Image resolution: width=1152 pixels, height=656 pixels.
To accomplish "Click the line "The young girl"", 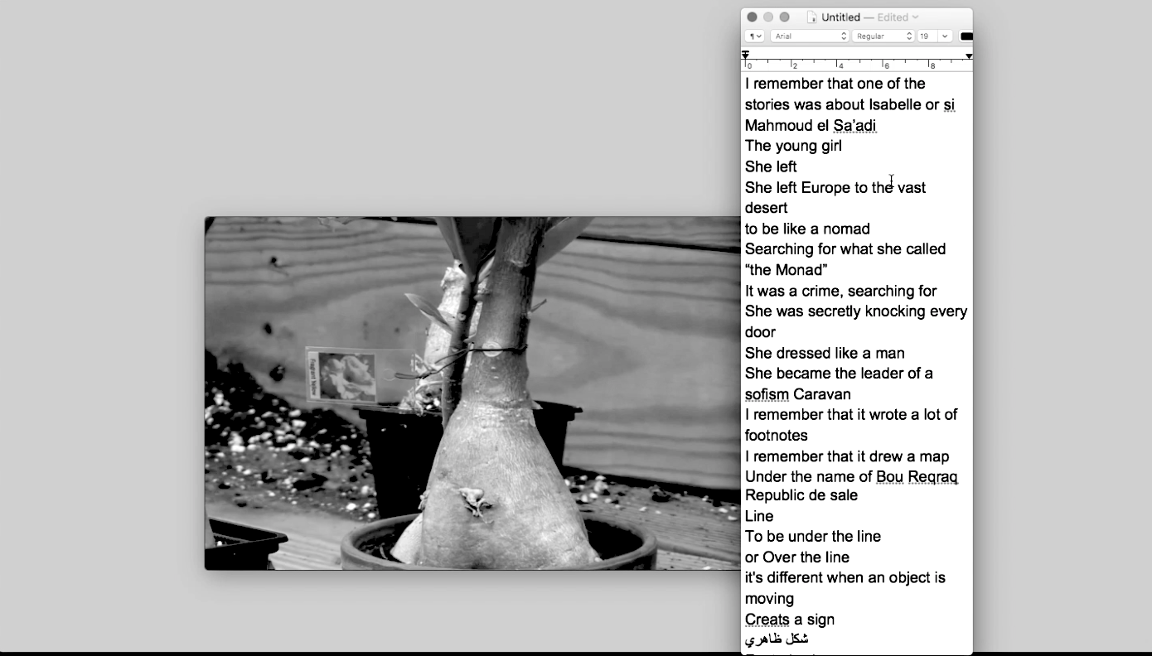I will [793, 146].
